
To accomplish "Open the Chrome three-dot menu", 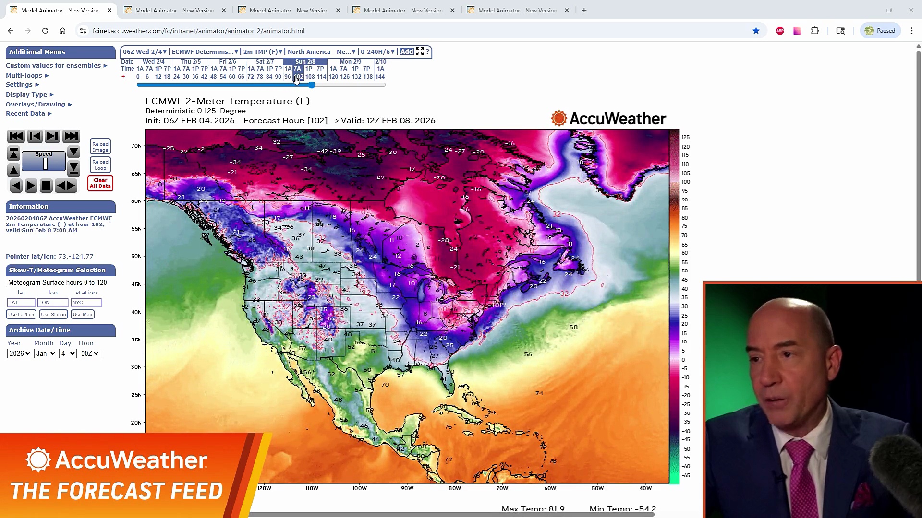I will (911, 31).
